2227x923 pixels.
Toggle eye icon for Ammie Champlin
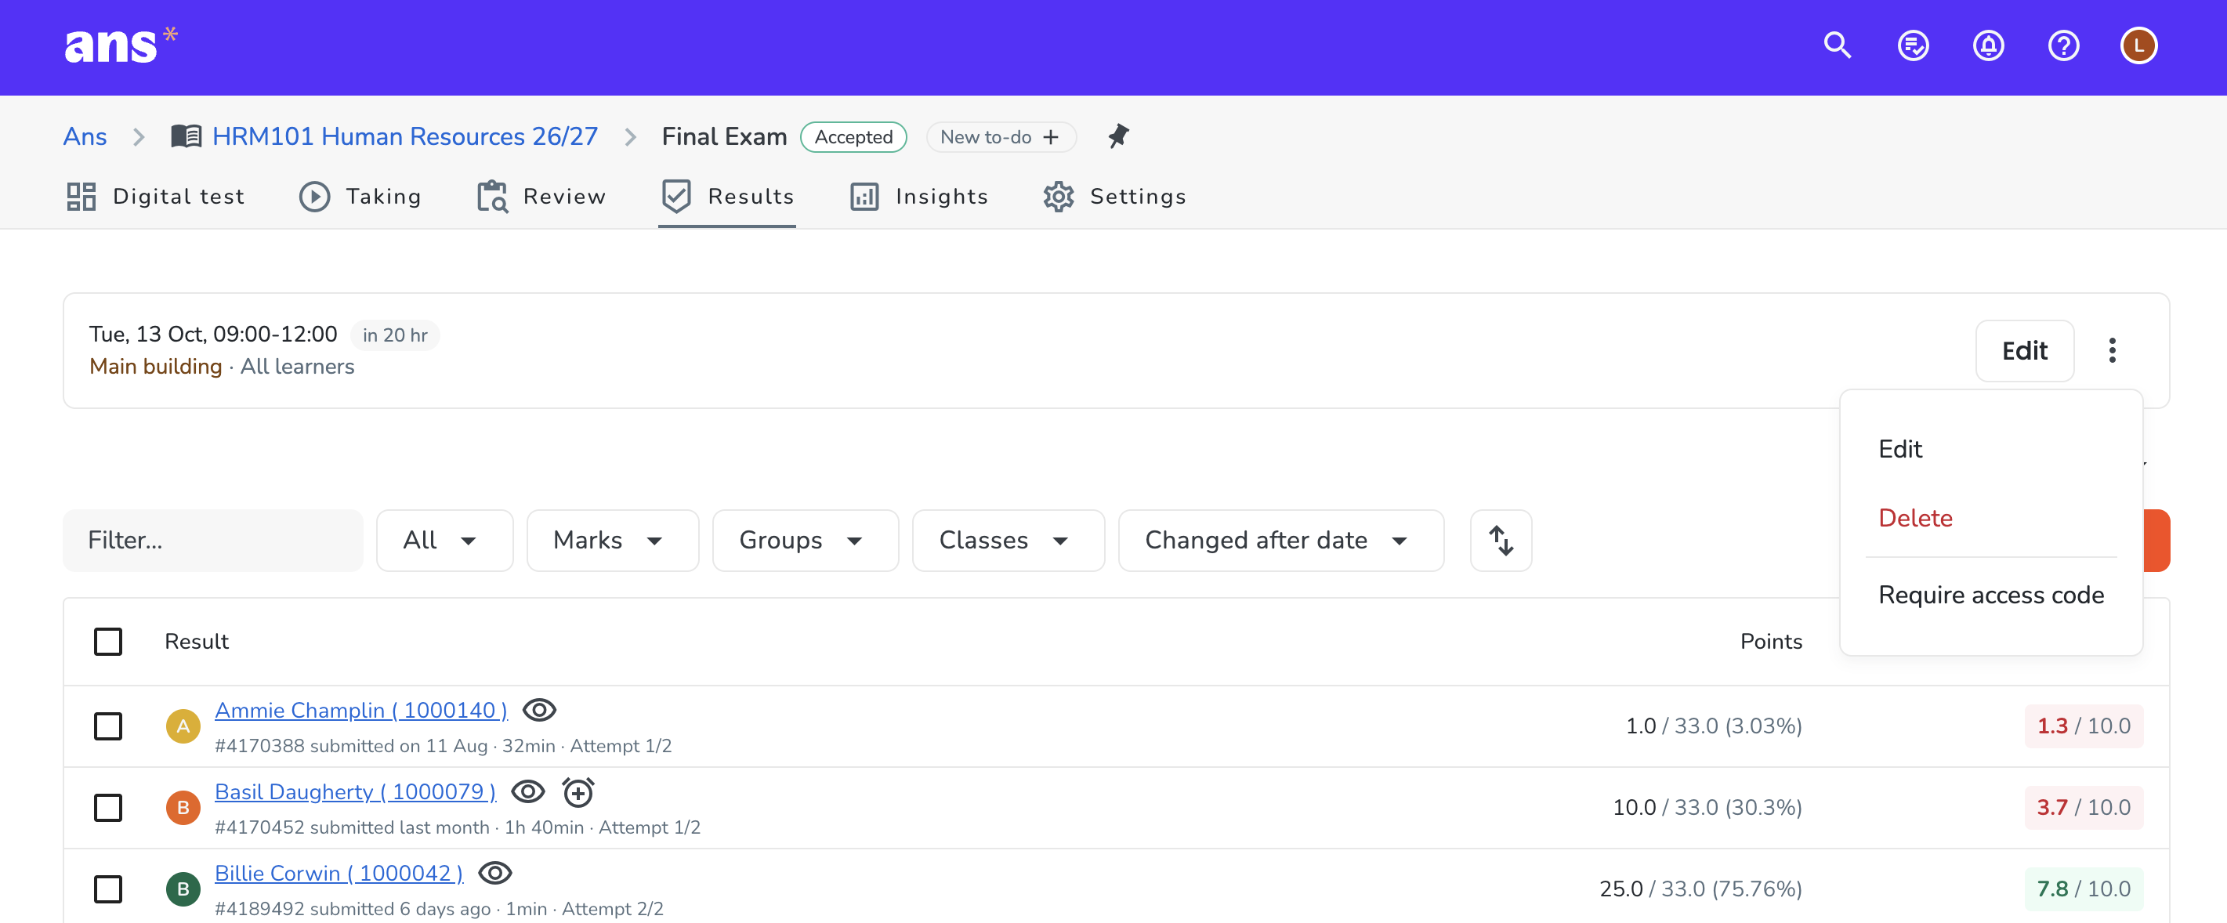(538, 711)
